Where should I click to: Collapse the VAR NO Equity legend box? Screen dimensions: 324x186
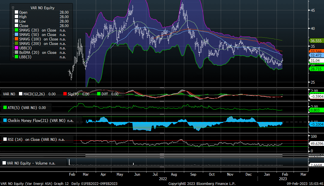point(13,8)
